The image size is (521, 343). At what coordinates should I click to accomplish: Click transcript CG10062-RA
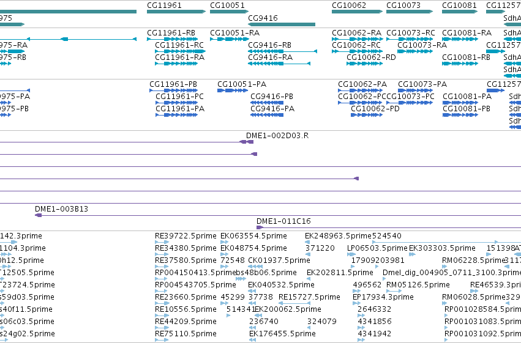356,33
